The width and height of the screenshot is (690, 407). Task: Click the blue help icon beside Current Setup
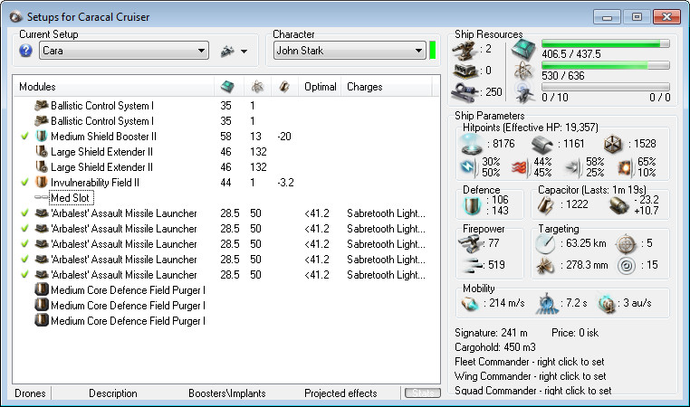25,51
